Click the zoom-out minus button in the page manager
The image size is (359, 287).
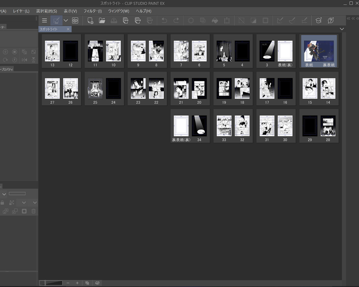[x=68, y=283]
